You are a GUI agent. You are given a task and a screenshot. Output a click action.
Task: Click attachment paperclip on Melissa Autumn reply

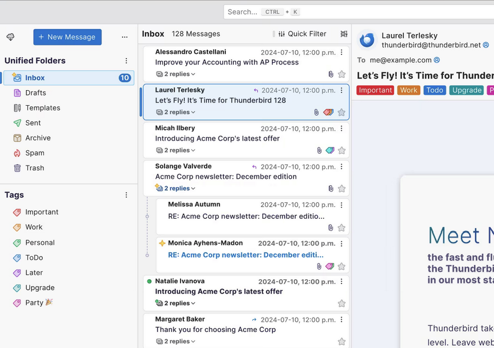tap(331, 228)
